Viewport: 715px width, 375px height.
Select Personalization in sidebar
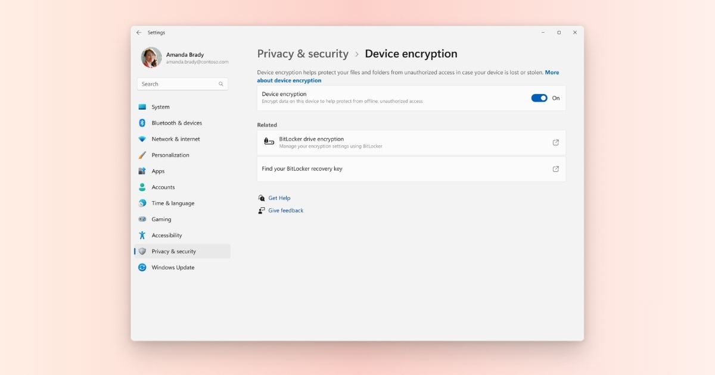[x=182, y=155]
